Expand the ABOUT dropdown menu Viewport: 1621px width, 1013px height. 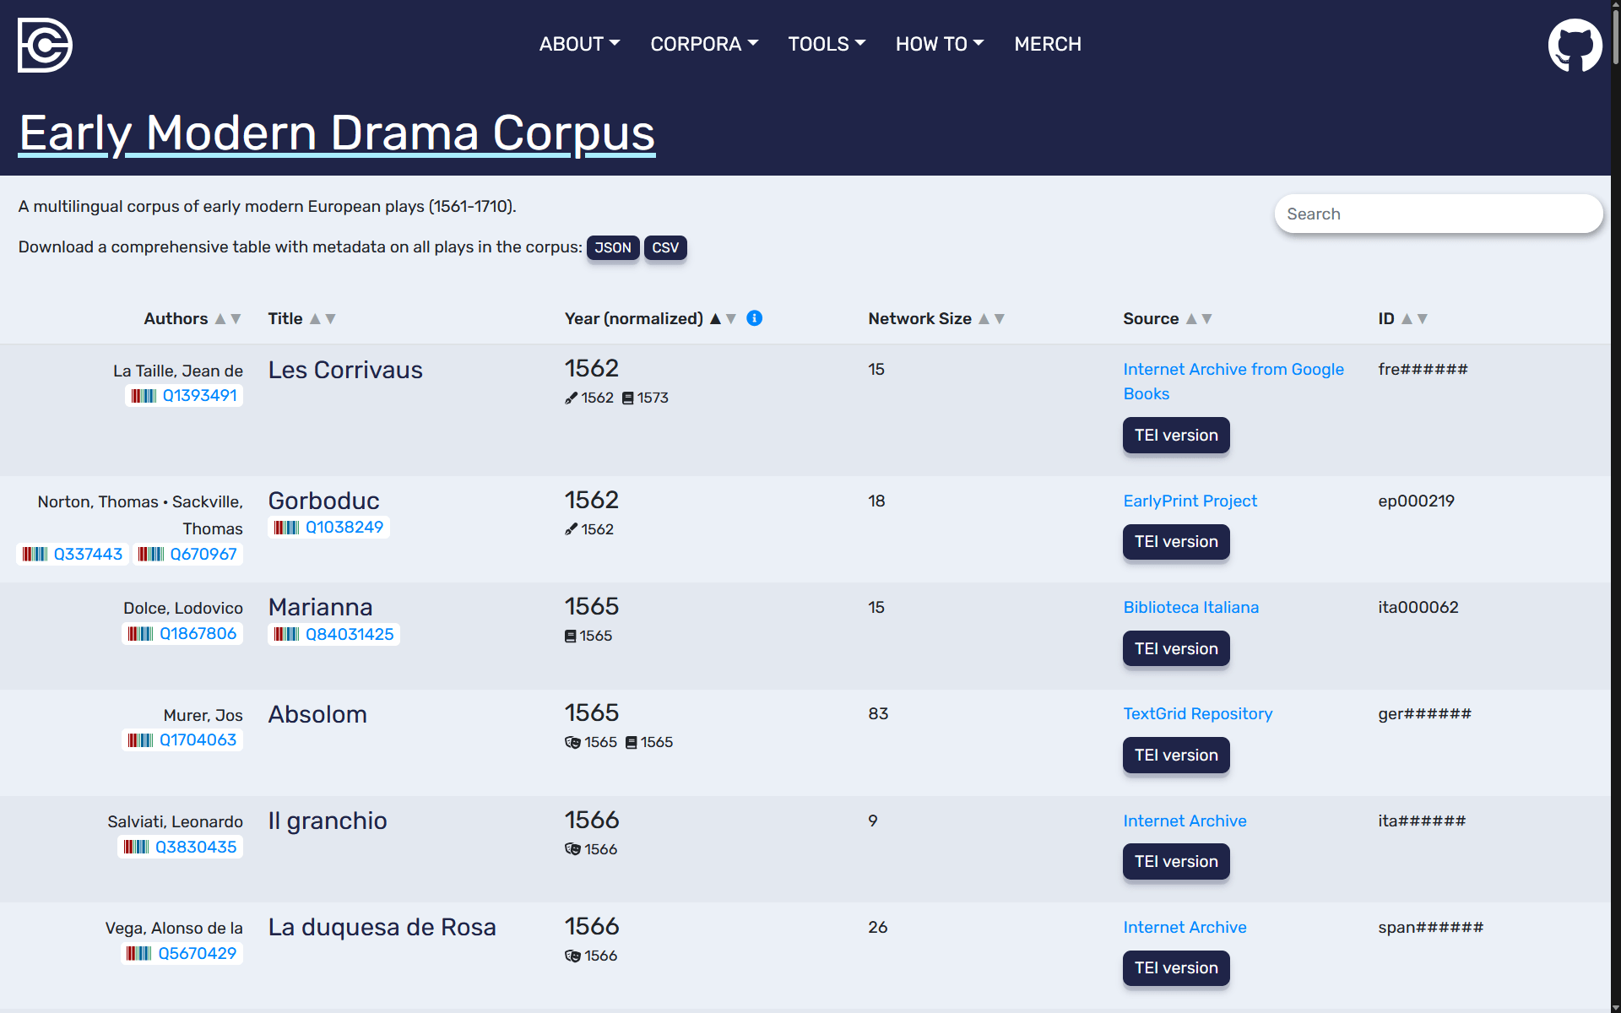click(579, 44)
